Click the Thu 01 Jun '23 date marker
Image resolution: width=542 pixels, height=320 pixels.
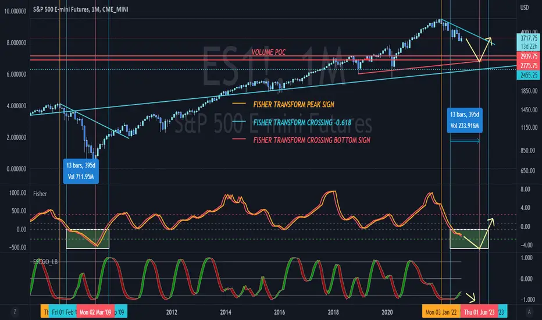(x=479, y=312)
